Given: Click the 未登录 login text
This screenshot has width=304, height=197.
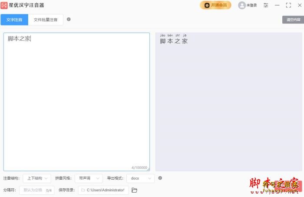Looking at the screenshot, I should tap(251, 5).
